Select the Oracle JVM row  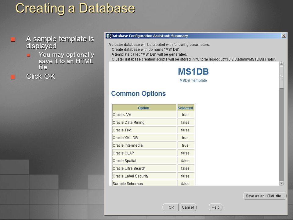coord(154,115)
